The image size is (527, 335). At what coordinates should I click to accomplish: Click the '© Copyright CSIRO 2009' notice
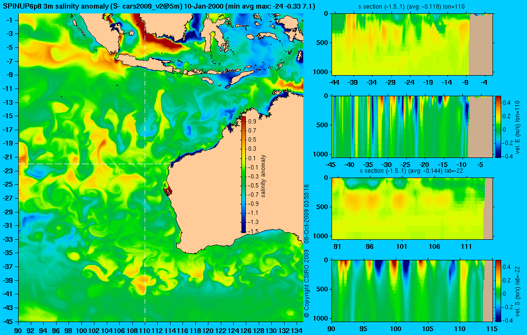[x=306, y=284]
